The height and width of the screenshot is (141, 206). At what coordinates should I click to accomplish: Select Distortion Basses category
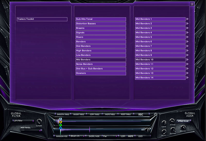click(101, 24)
